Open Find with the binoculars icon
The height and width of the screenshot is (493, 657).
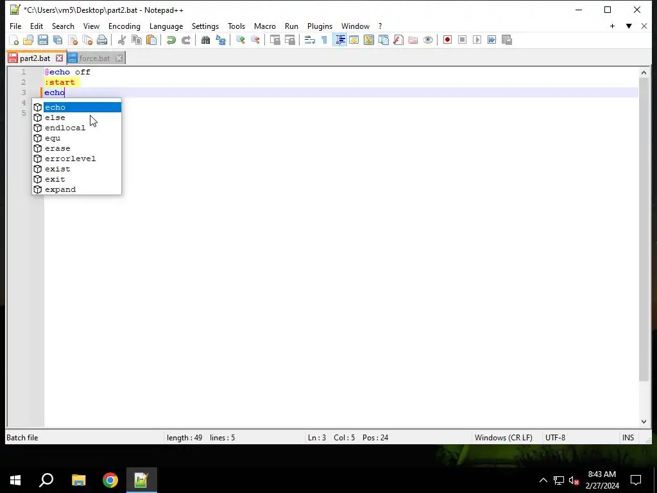coord(205,40)
